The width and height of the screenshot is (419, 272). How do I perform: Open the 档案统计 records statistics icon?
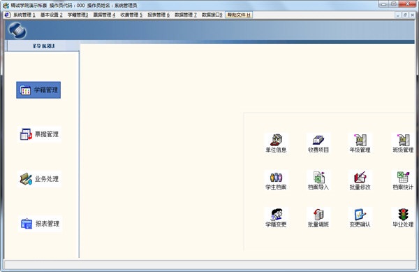click(403, 181)
